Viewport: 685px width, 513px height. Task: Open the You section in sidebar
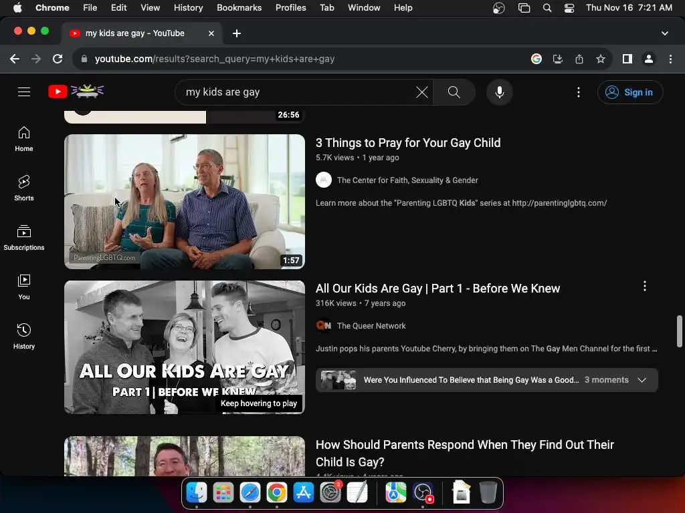click(x=24, y=287)
